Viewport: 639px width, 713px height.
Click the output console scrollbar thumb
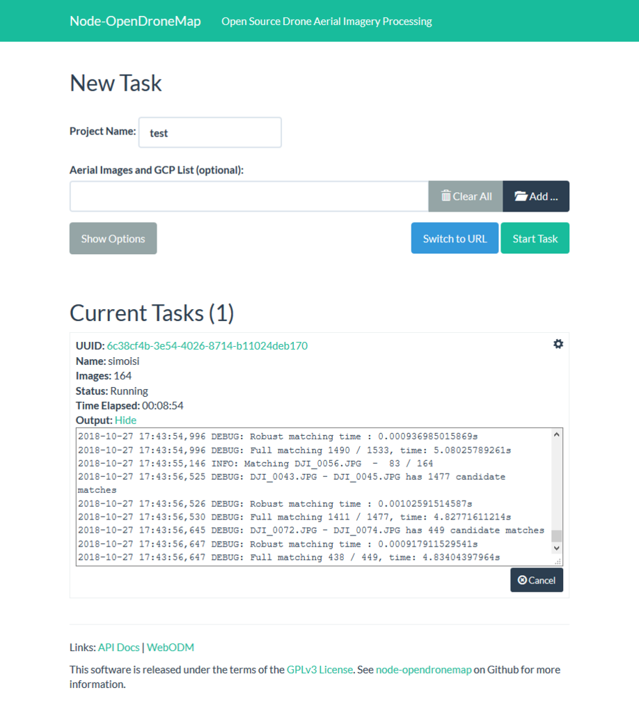[556, 535]
